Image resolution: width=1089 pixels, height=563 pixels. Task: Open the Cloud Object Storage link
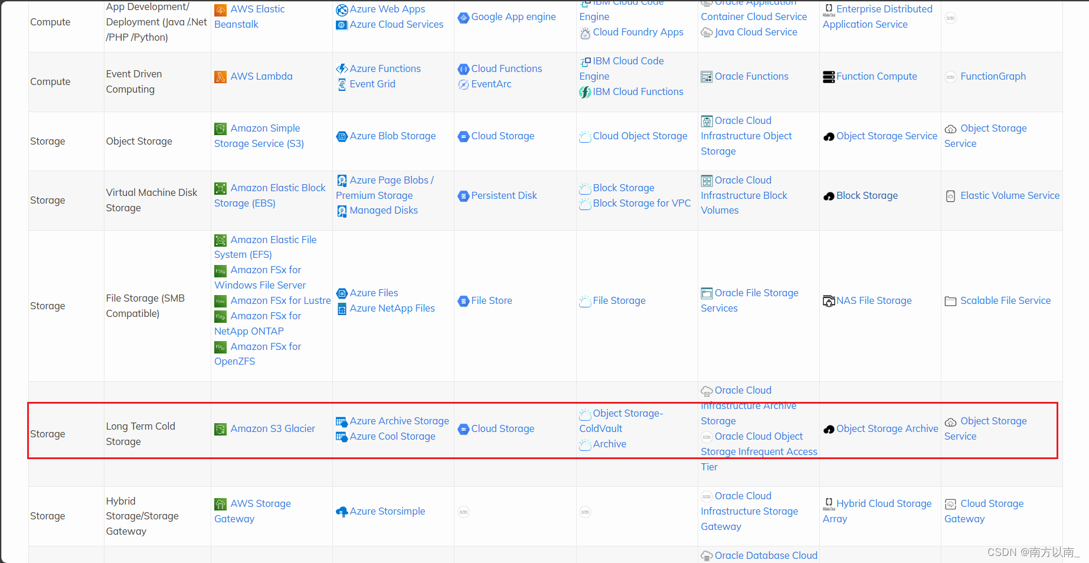(x=640, y=136)
